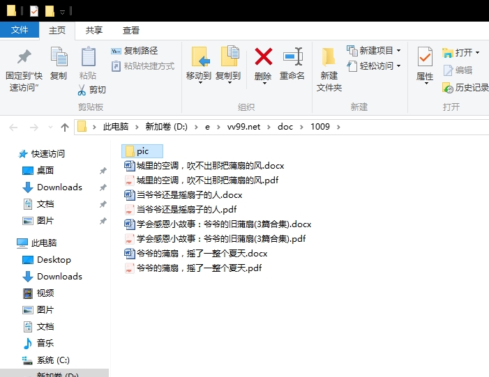Open Customize Quick Access Toolbar dropdown

point(62,12)
